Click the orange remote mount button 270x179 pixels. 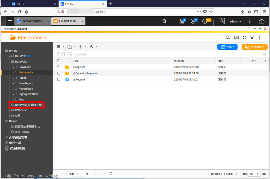pos(254,47)
